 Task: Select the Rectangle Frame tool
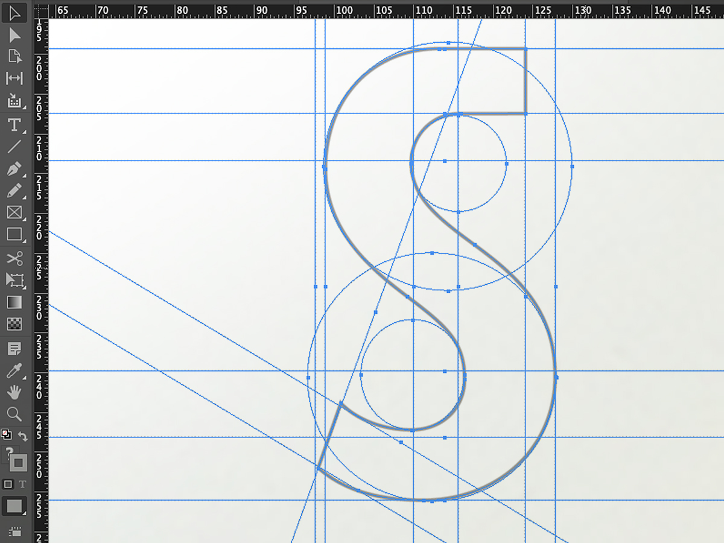(14, 212)
